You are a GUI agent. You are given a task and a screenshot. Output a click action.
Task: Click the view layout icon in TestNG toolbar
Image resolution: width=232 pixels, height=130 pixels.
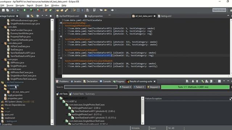click(219, 81)
